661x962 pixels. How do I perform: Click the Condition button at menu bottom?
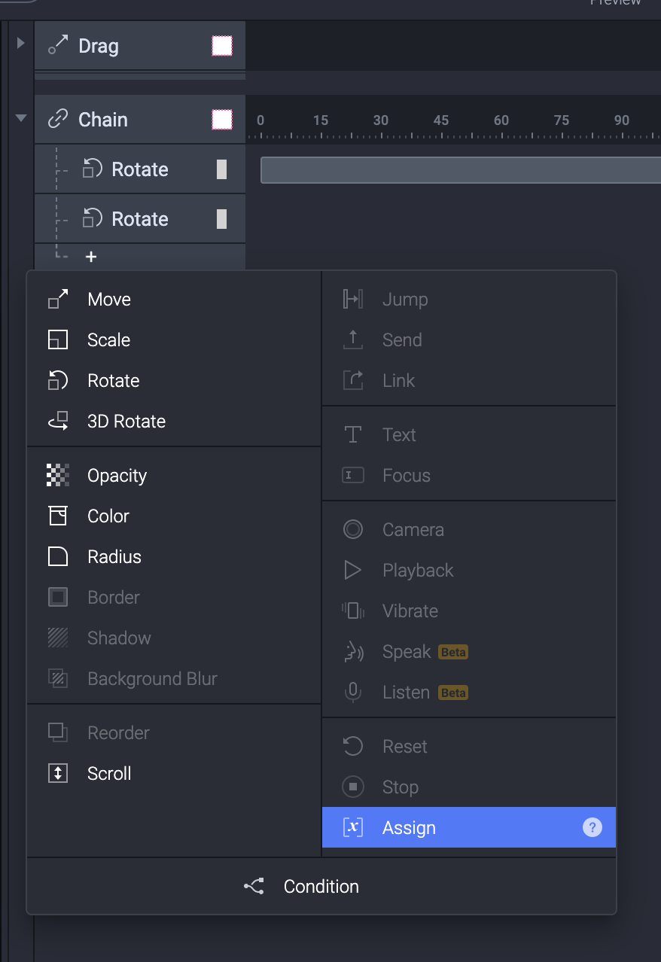[x=321, y=887]
